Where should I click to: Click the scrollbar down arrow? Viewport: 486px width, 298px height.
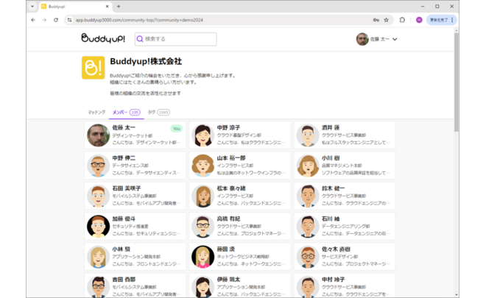457,294
